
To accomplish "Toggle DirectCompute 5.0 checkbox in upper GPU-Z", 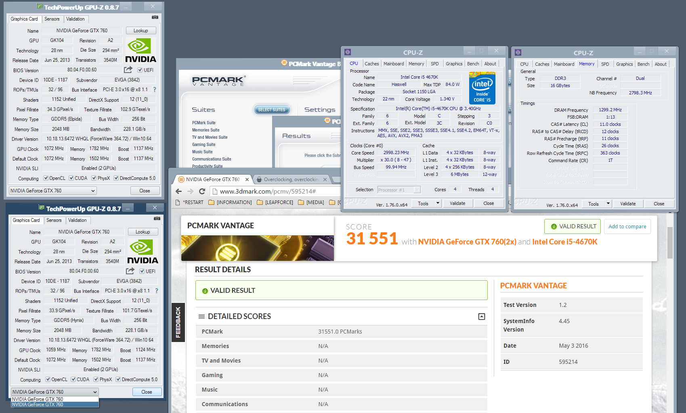I will (x=116, y=178).
